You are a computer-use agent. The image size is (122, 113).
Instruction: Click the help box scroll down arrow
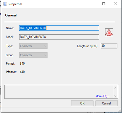(115, 96)
